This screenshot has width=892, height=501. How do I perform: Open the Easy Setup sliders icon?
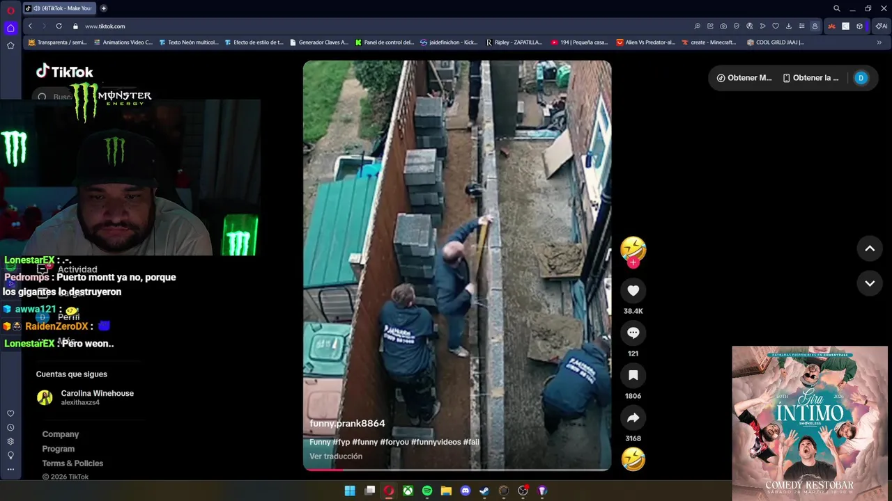(x=801, y=26)
